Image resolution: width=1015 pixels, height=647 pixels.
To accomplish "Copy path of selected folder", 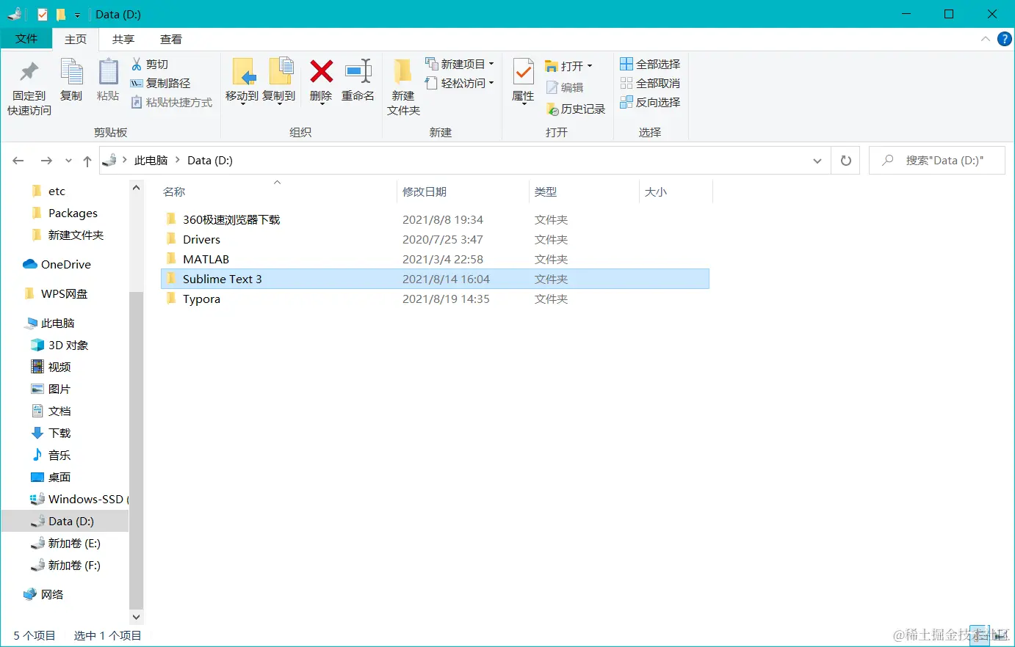I will point(160,84).
